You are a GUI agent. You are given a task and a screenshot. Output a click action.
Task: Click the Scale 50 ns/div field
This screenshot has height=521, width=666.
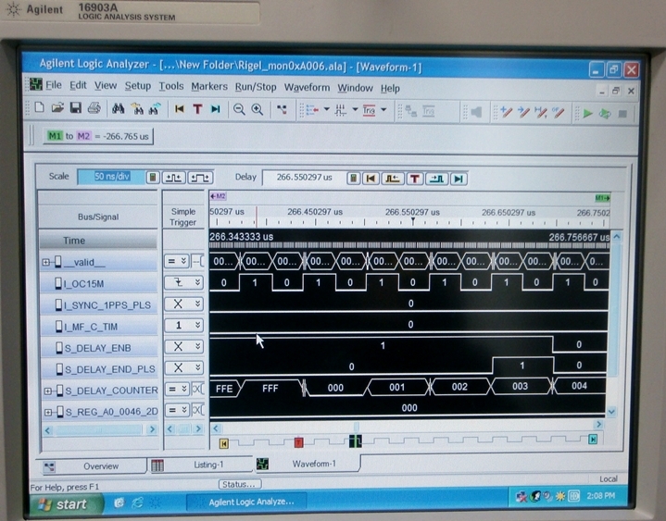pos(111,177)
